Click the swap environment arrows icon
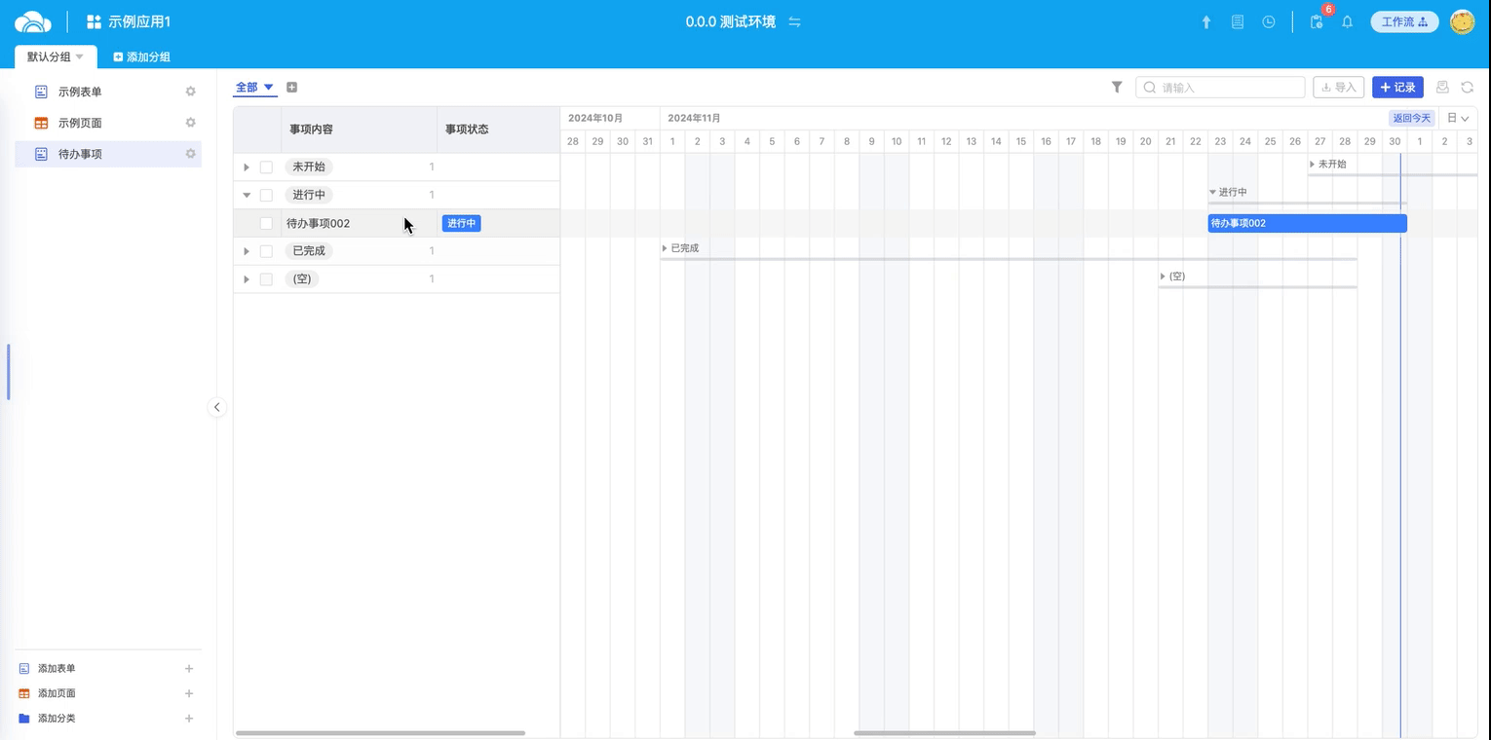The width and height of the screenshot is (1491, 740). (794, 22)
